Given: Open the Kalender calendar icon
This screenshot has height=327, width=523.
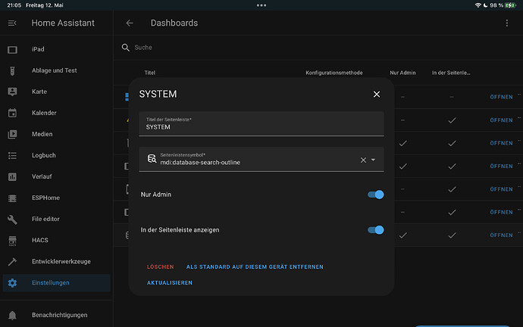Looking at the screenshot, I should [12, 113].
